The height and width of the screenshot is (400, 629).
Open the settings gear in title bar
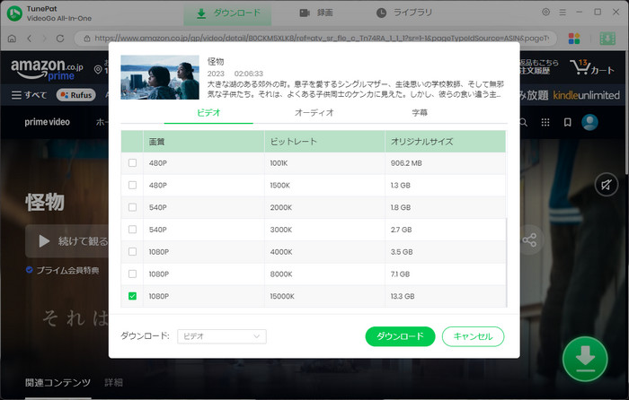545,12
